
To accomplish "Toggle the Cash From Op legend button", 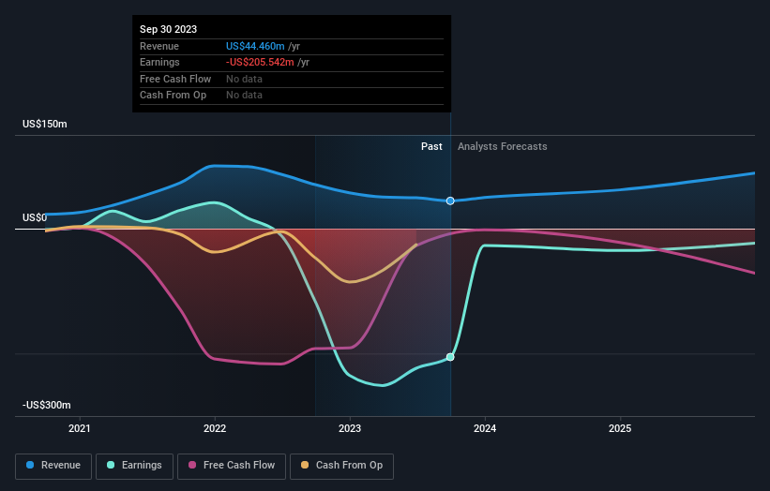I will point(341,466).
